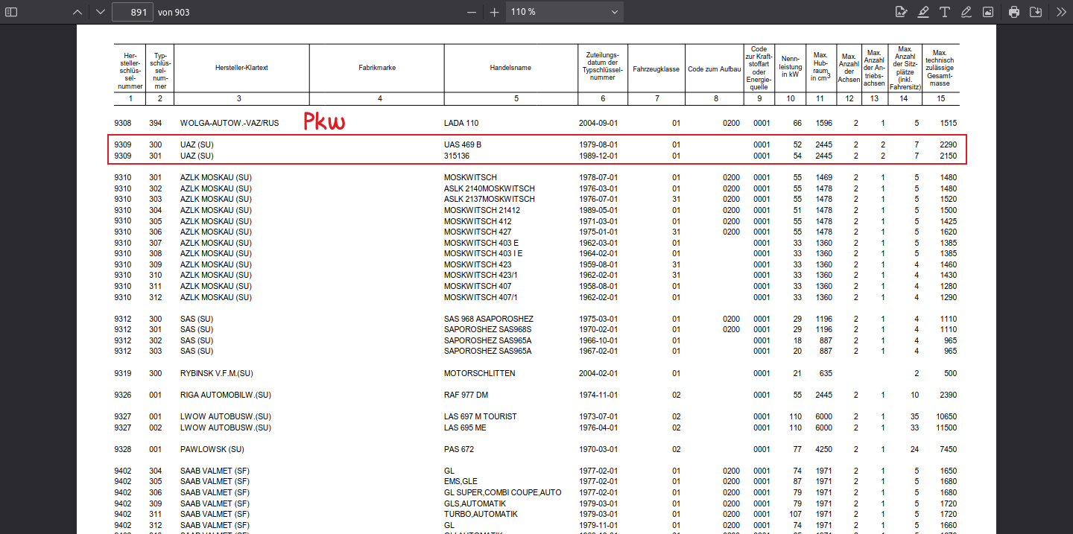
Task: Click the page number field showing 891
Action: pyautogui.click(x=133, y=12)
